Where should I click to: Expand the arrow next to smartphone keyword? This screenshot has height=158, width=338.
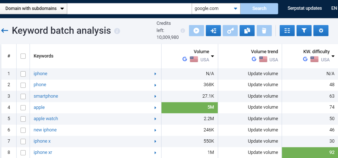coord(155,96)
